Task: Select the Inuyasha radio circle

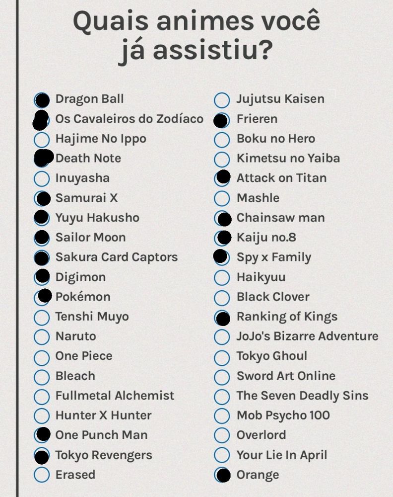Action: pyautogui.click(x=42, y=179)
